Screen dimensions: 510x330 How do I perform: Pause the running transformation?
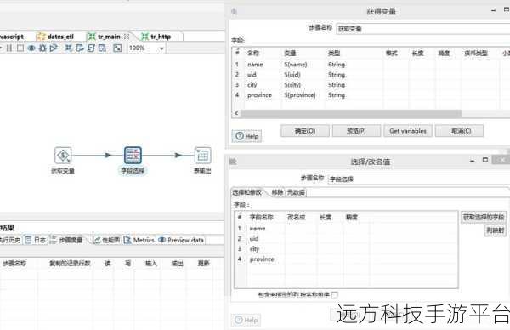9,48
